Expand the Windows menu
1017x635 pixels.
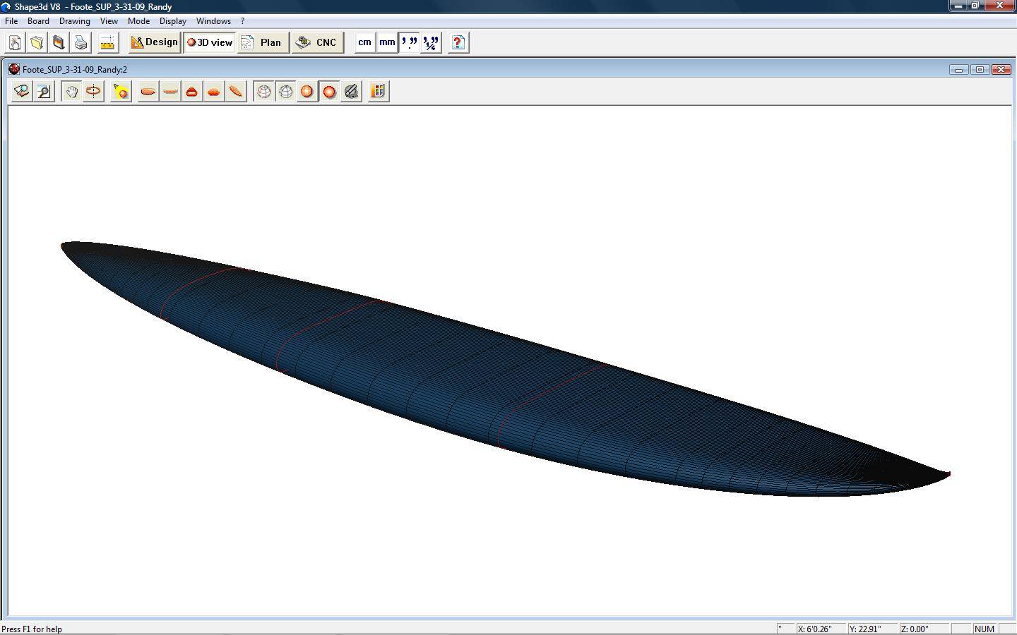[x=213, y=21]
